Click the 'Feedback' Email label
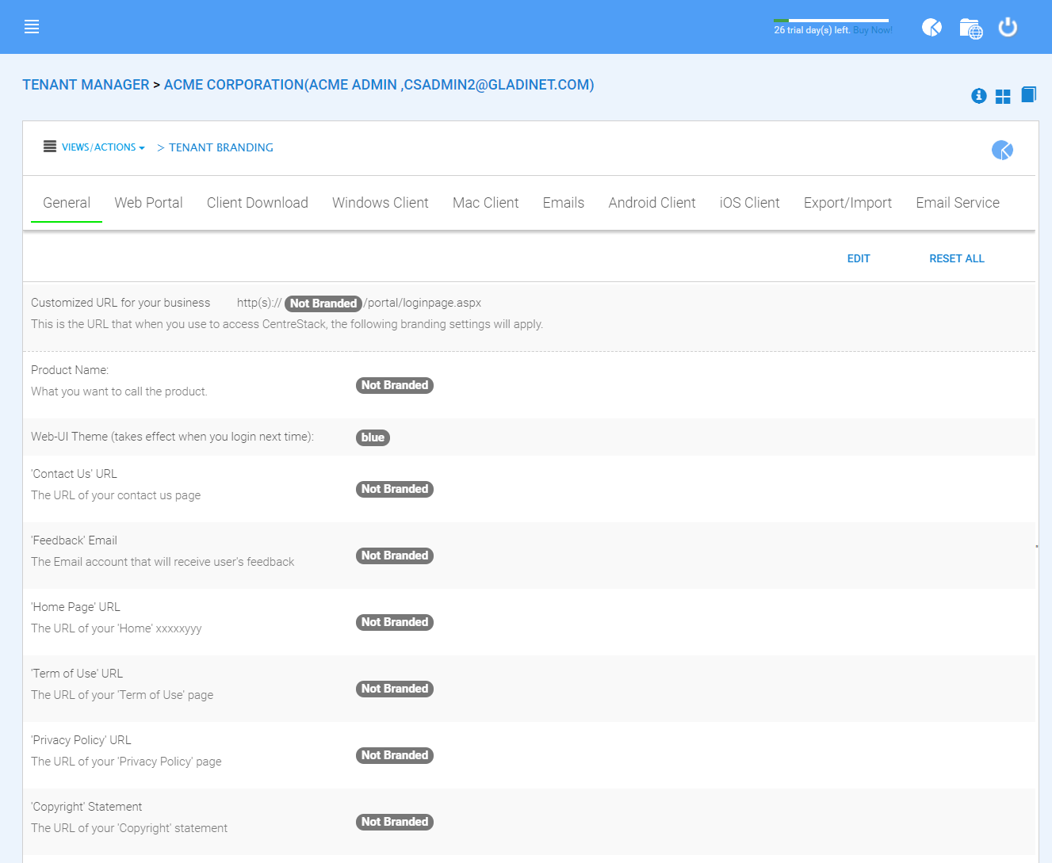 tap(74, 540)
